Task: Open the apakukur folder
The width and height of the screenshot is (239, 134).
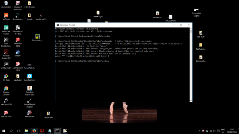Action: [x=18, y=77]
